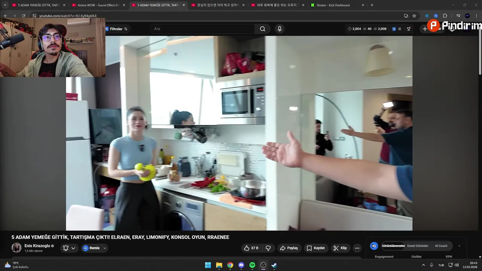
Task: Dislike the video with thumbs-down icon
Action: click(268, 248)
